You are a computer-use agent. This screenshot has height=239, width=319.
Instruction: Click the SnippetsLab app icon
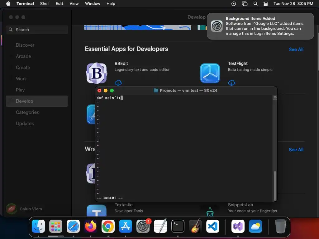pos(210,211)
